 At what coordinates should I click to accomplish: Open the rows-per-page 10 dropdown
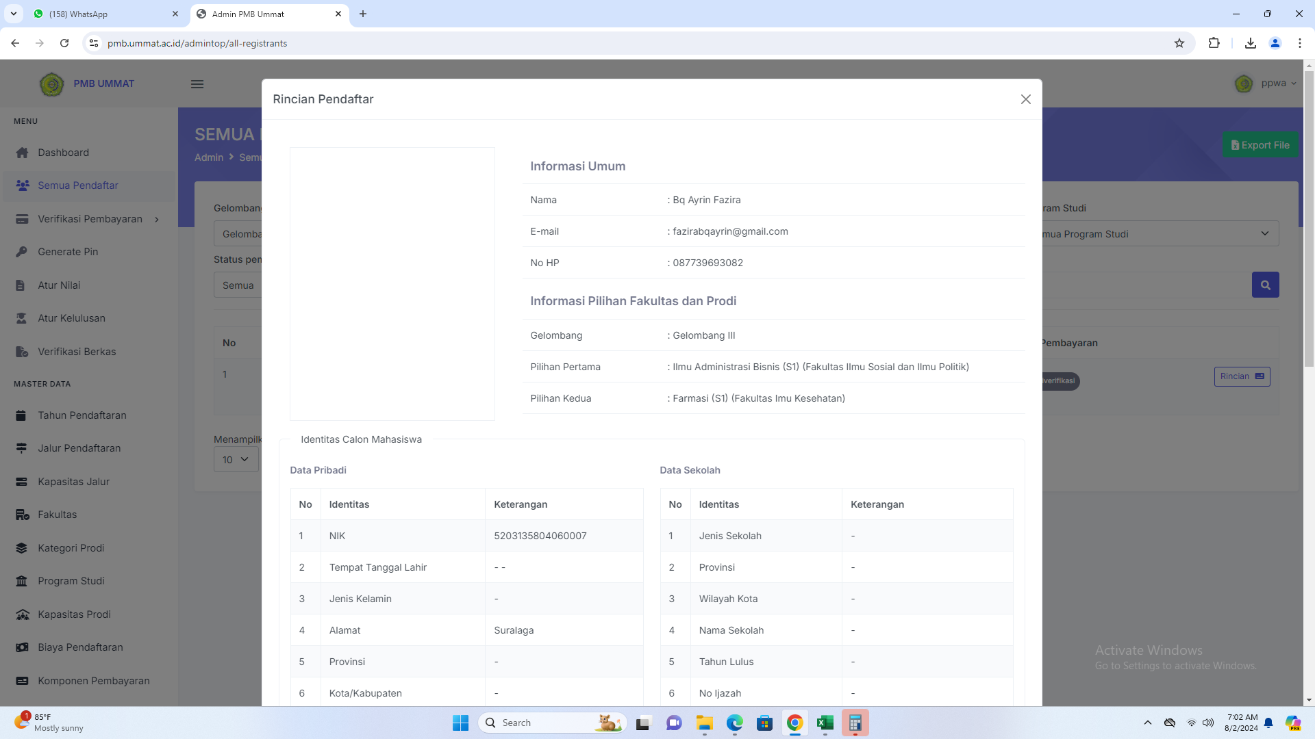pos(236,460)
